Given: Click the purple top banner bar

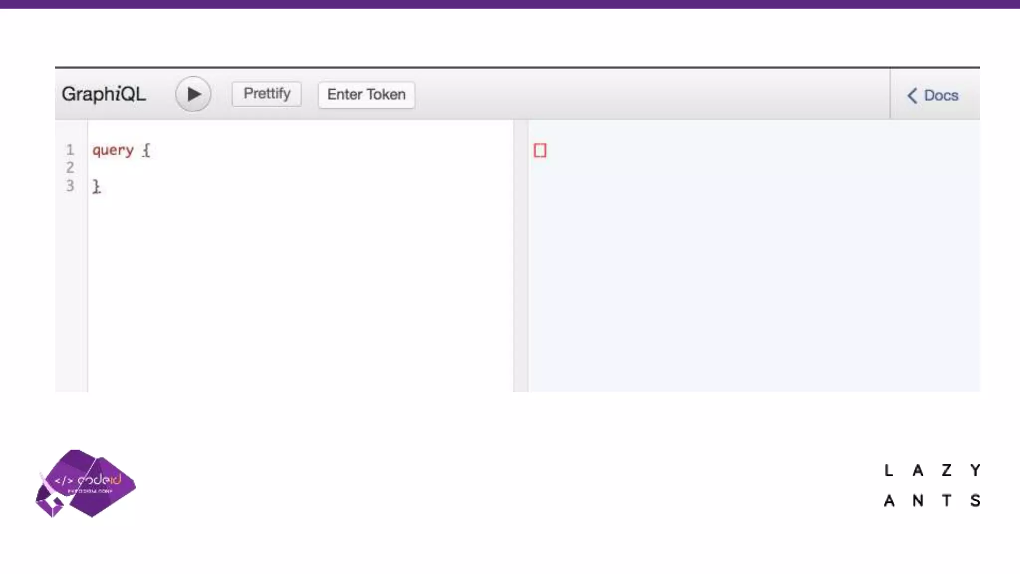Looking at the screenshot, I should click(510, 4).
